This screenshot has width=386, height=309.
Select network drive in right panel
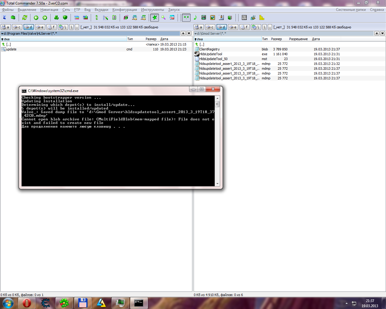[256, 27]
